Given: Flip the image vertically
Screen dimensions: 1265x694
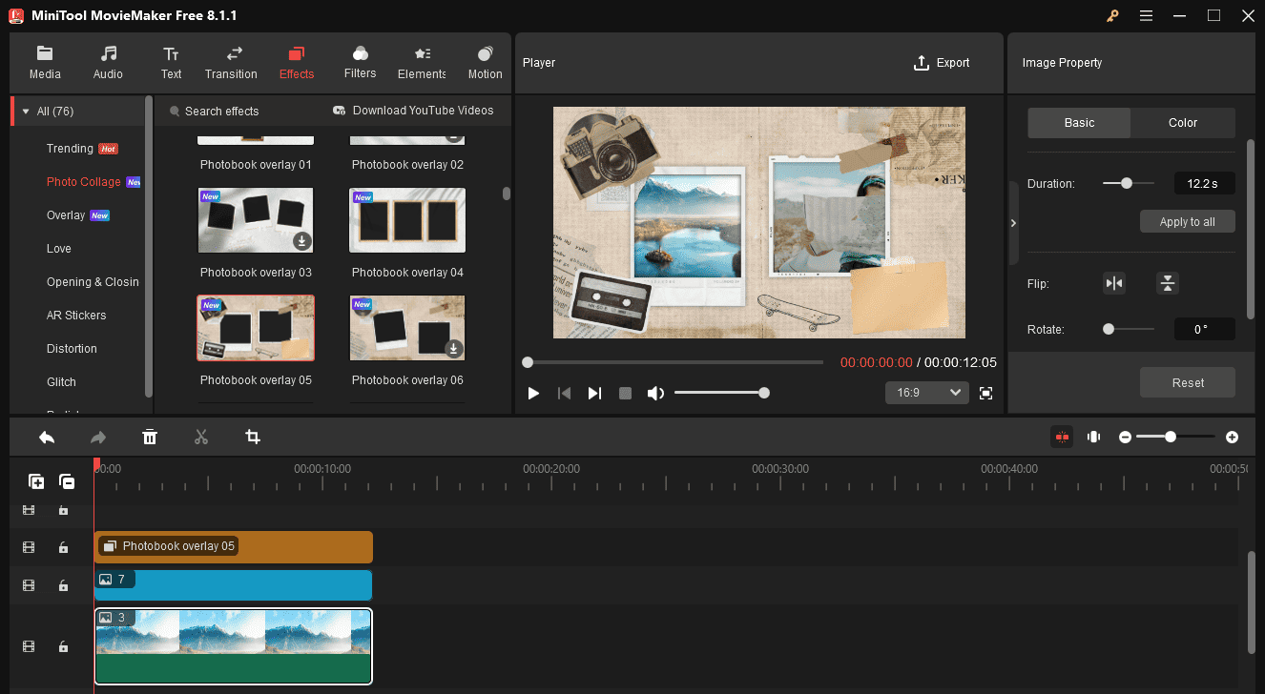Looking at the screenshot, I should 1168,283.
